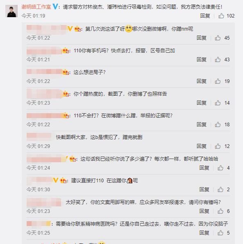Open the 谢明皓工作室 username link
The image size is (243, 244).
pyautogui.click(x=36, y=7)
